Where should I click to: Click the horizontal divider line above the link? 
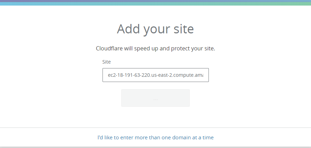[x=155, y=128]
